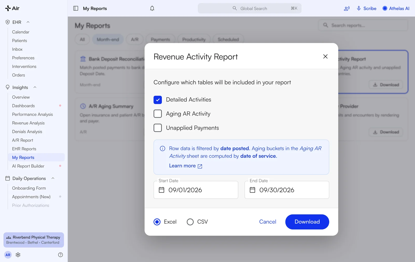Click external link icon beside Learn more
The image size is (415, 262).
[x=200, y=166]
